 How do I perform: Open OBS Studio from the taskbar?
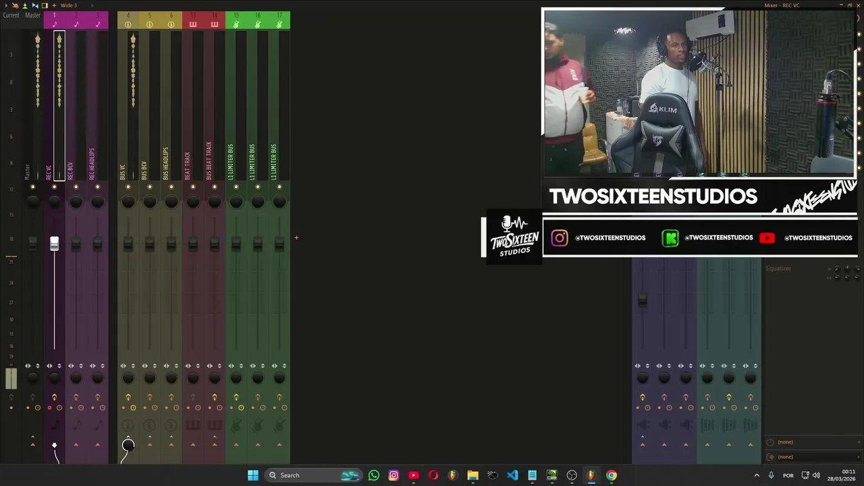coord(572,475)
